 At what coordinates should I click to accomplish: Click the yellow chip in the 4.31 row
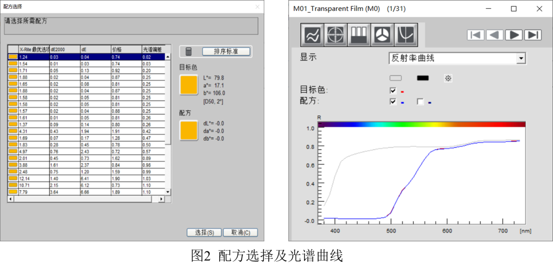click(13, 131)
